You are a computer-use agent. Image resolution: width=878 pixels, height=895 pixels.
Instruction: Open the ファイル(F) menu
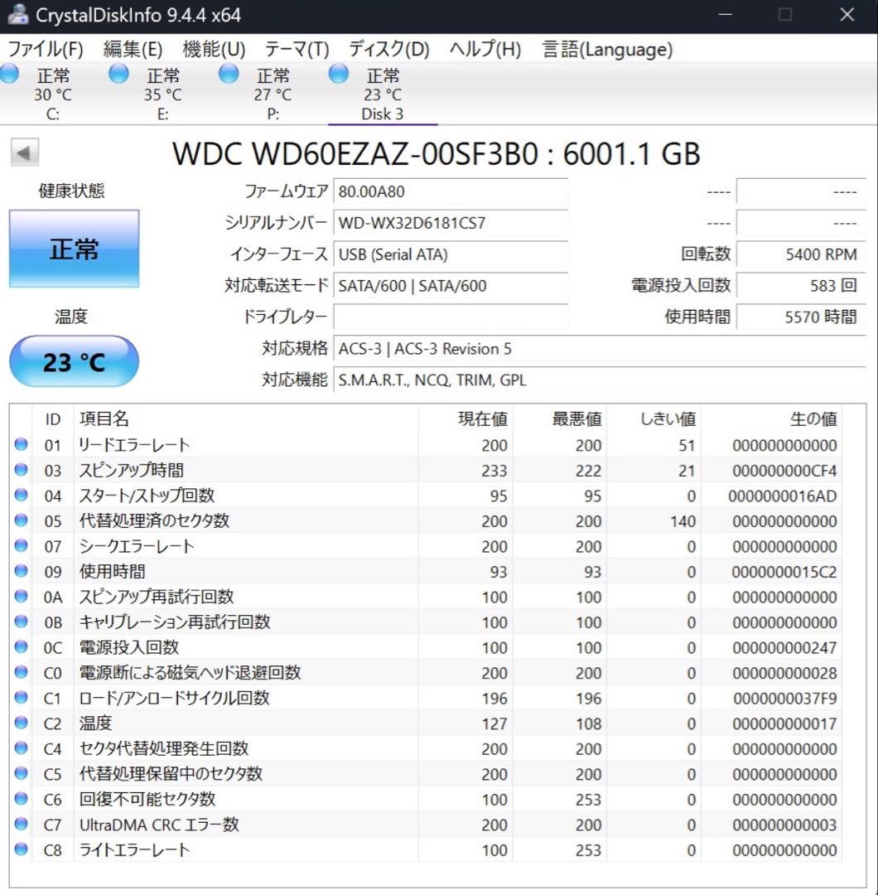46,49
